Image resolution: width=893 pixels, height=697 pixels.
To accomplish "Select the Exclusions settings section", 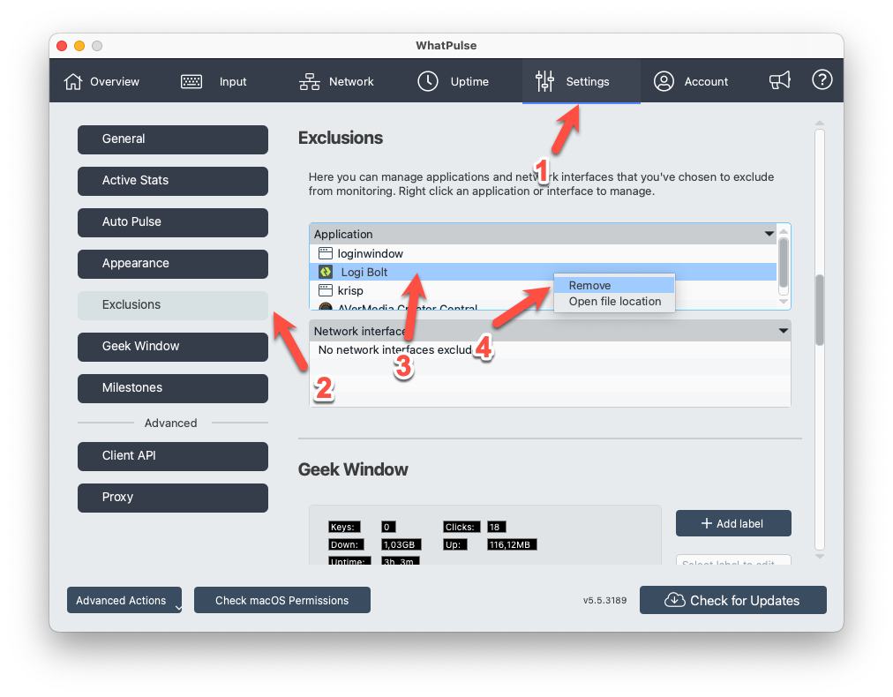I will click(x=173, y=305).
